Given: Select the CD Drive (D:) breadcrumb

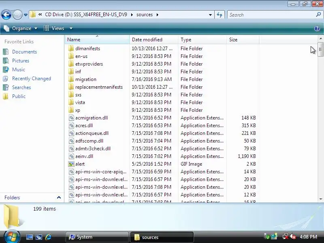Looking at the screenshot, I should coord(86,15).
